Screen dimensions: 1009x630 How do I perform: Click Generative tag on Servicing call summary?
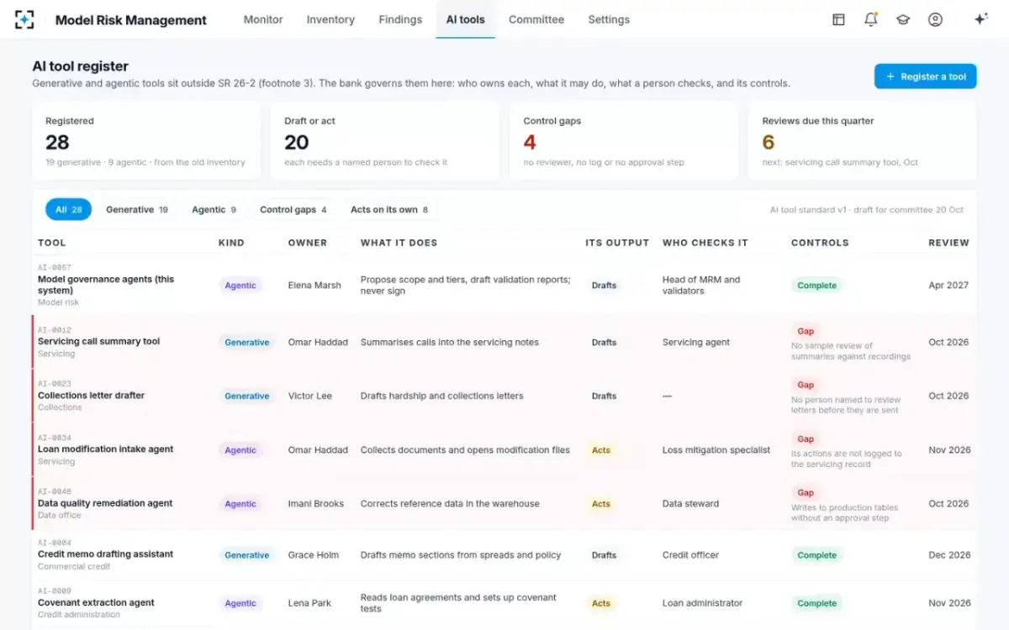246,343
